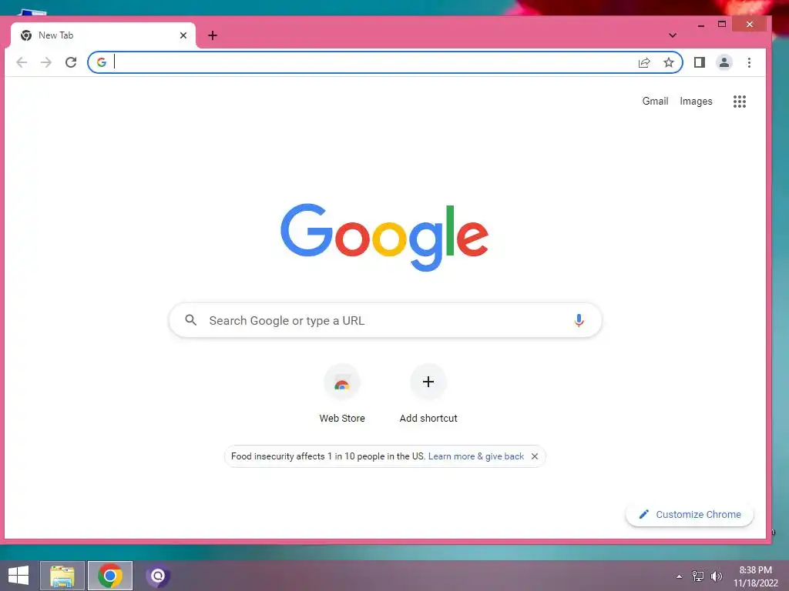This screenshot has height=591, width=789.
Task: Focus the Search Google or type a URL box
Action: coord(385,320)
